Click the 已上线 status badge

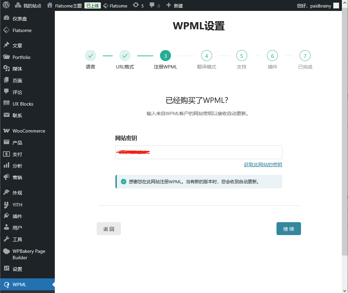click(x=93, y=5)
